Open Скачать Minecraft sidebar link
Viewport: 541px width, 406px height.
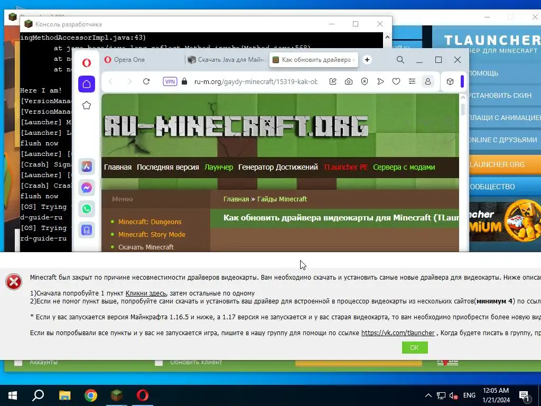point(146,247)
